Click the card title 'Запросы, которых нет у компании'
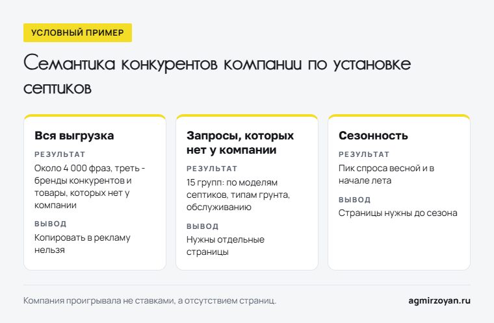The height and width of the screenshot is (323, 494). 240,143
